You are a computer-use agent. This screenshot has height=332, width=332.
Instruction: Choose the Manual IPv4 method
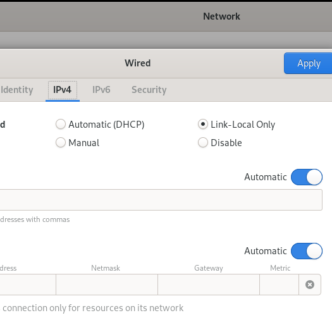pos(78,142)
